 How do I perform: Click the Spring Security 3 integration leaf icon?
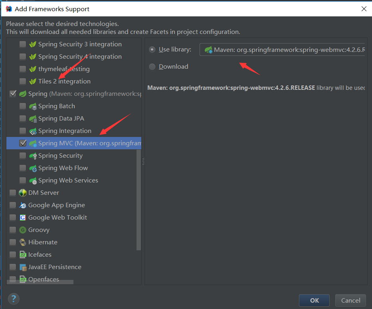pos(33,44)
